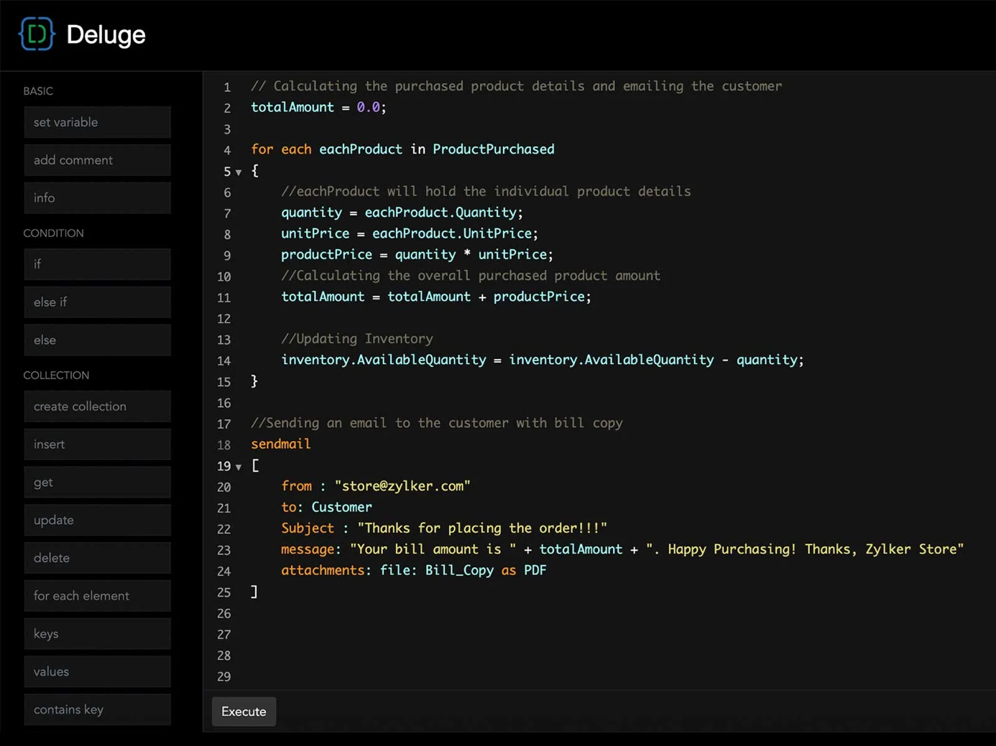The height and width of the screenshot is (746, 996).
Task: Click the message text on line 23
Action: (656, 549)
